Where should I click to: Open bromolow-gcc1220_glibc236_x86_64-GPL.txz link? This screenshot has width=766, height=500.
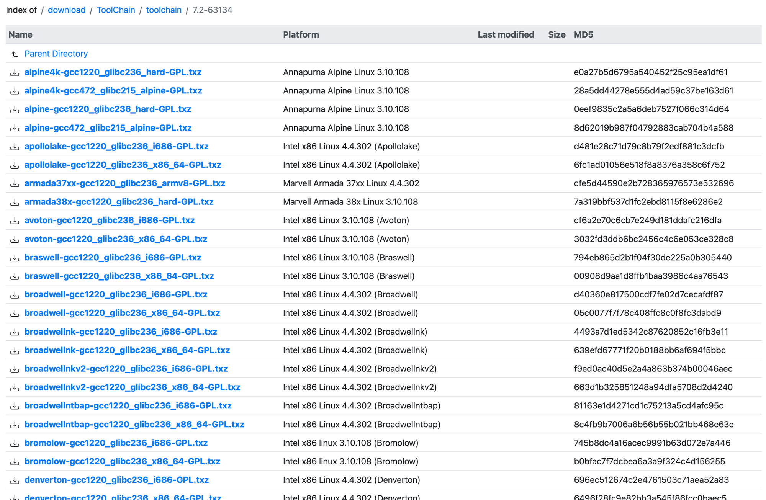click(122, 461)
